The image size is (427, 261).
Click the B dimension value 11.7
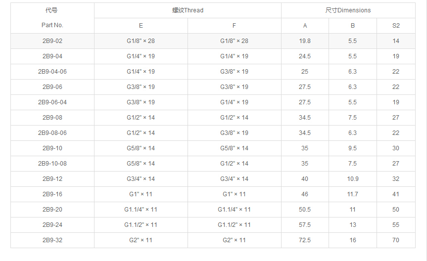(352, 194)
